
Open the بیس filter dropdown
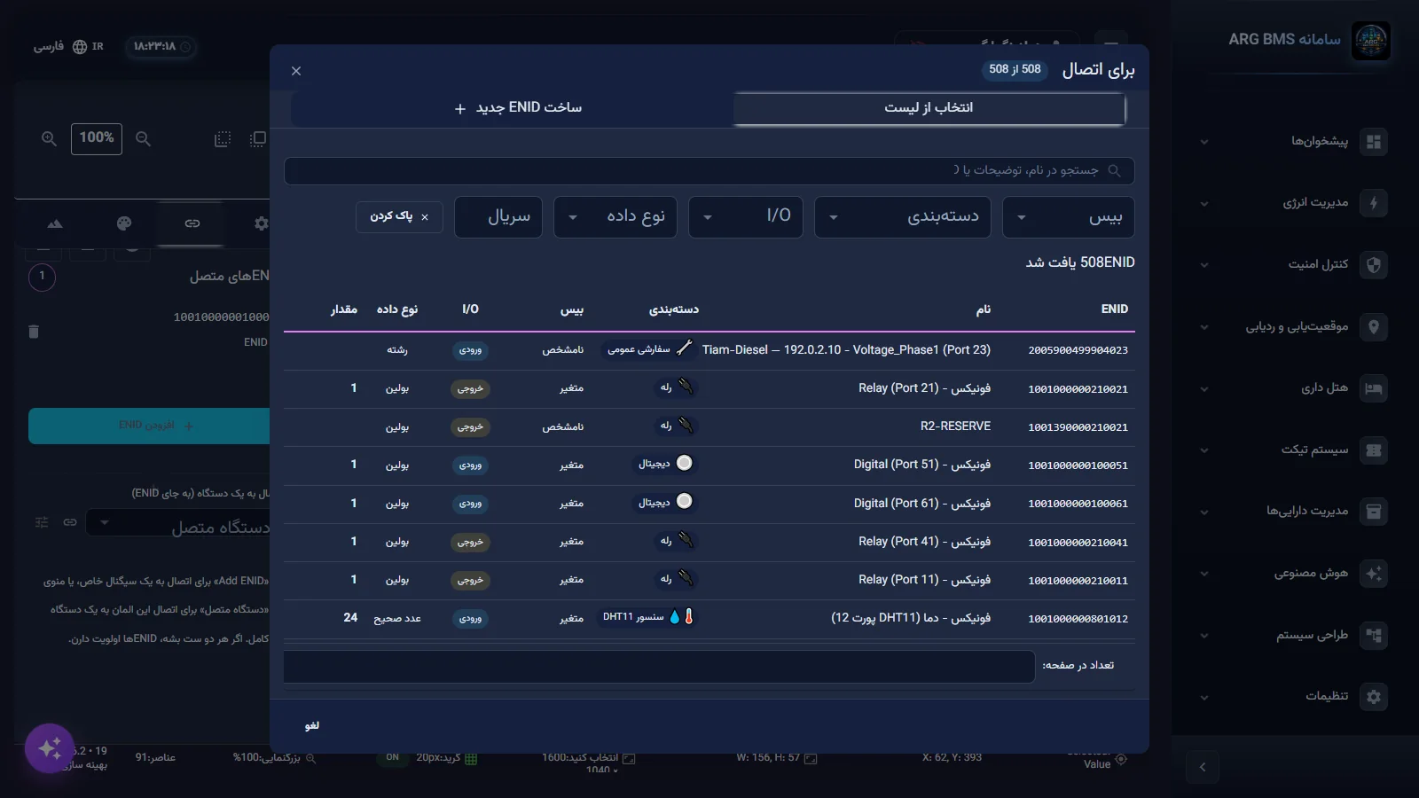coord(1068,217)
